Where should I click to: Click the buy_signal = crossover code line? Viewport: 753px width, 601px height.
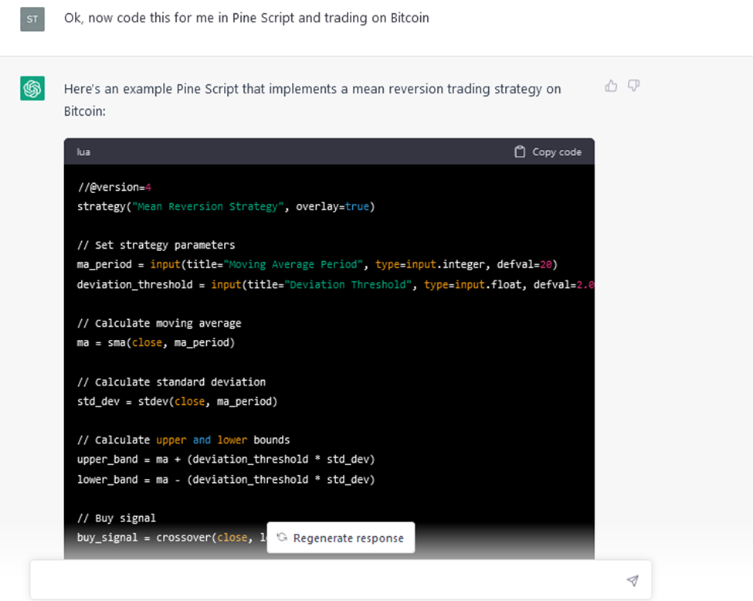click(171, 538)
